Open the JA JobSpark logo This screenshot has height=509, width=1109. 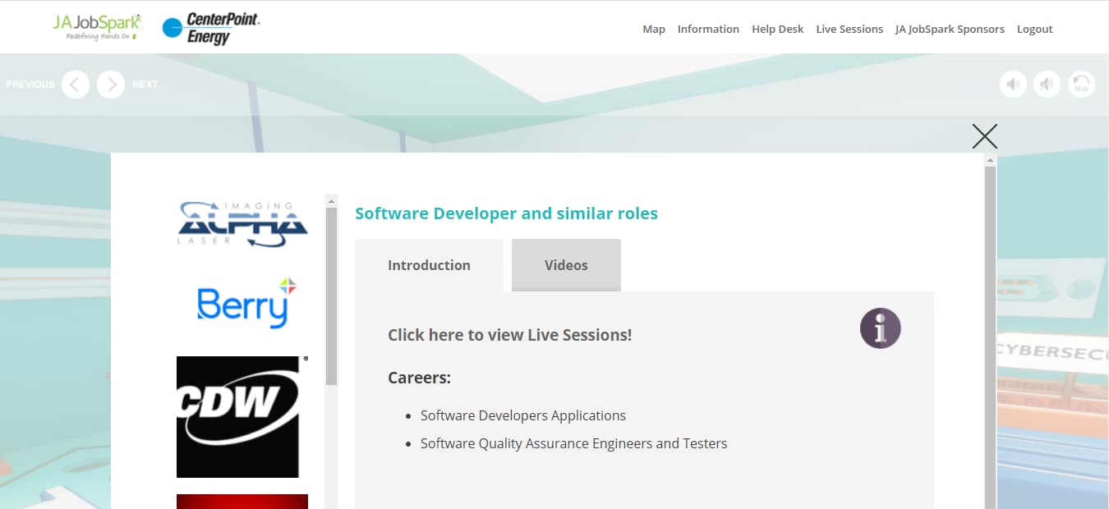point(97,26)
